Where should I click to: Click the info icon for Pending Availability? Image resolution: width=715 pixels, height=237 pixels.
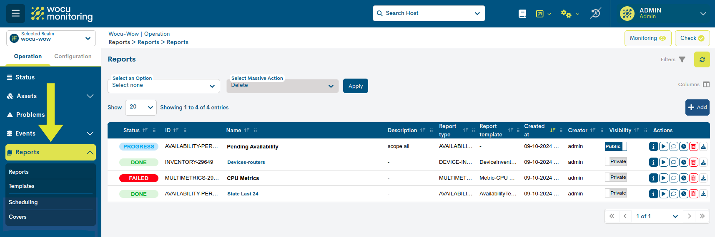pos(653,146)
